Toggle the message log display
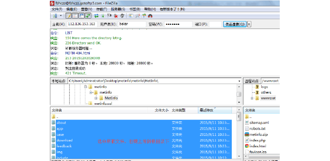 (69, 16)
